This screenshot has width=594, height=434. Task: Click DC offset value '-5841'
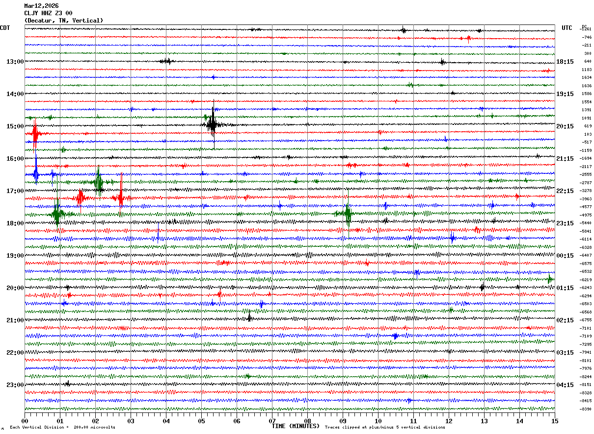(586, 231)
